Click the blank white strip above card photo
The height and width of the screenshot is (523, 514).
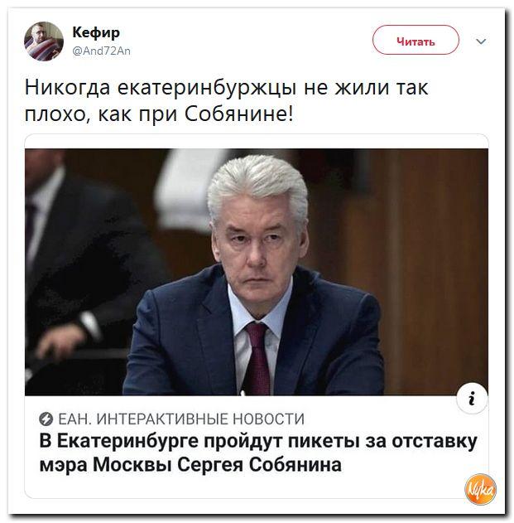[257, 142]
